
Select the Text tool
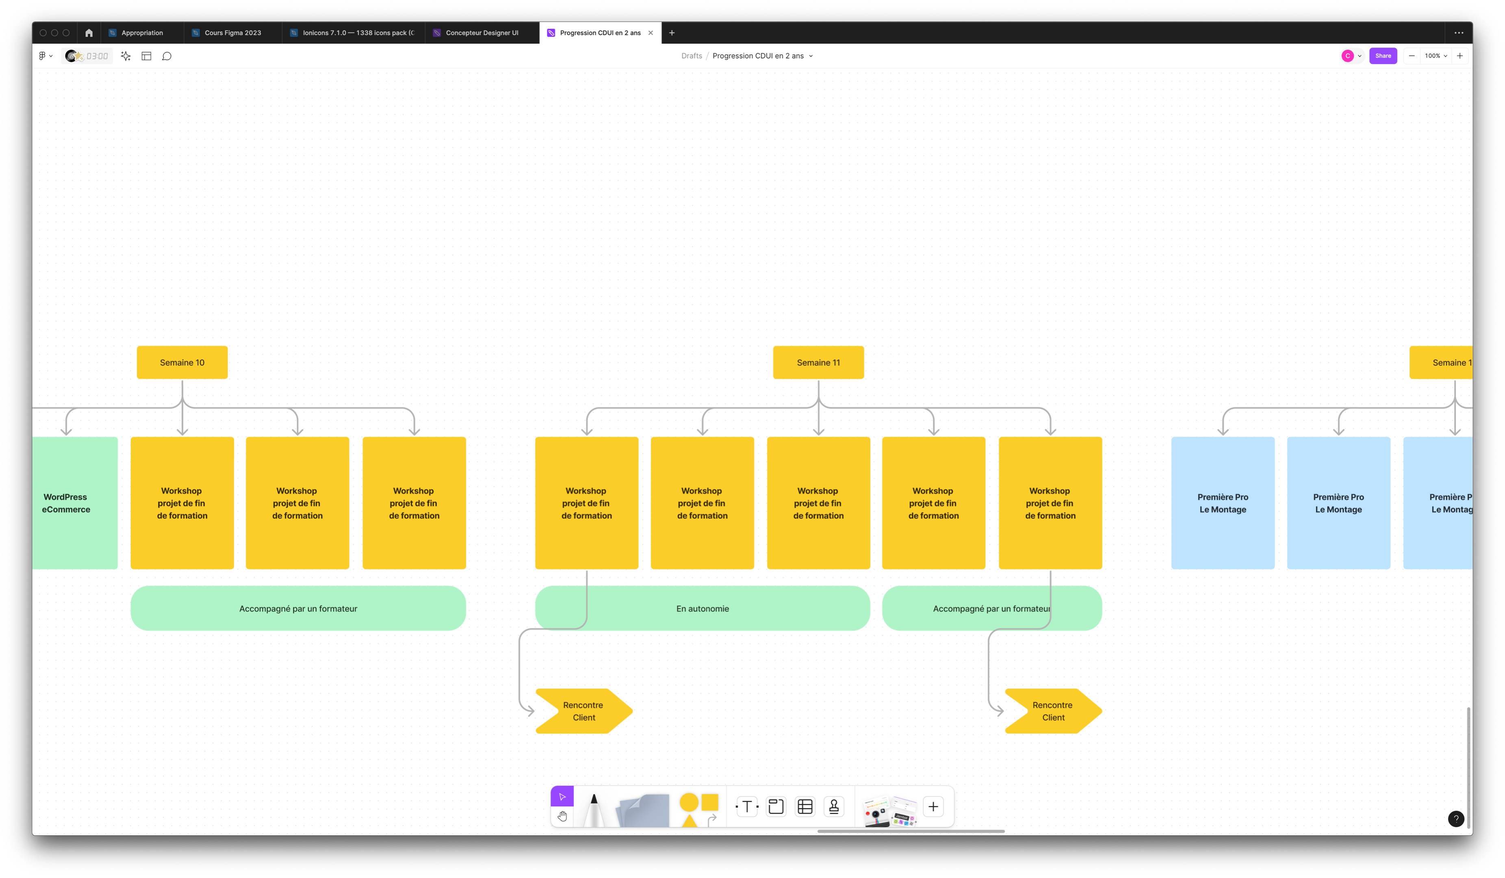[746, 807]
